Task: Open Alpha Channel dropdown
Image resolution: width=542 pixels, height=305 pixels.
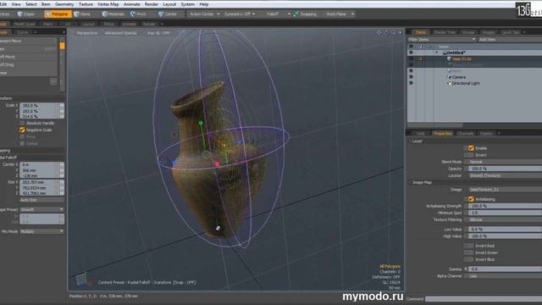Action: [x=505, y=276]
